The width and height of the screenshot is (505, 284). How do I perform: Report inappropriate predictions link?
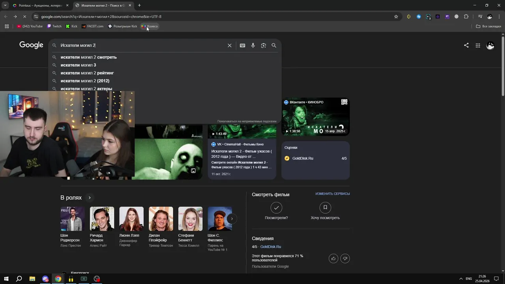[247, 121]
